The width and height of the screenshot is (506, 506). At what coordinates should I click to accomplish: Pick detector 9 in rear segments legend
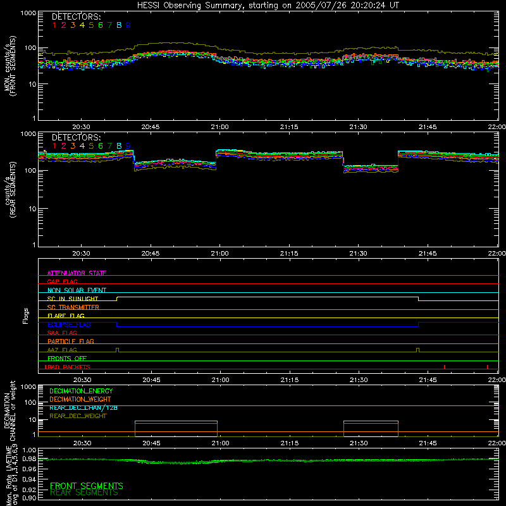click(128, 146)
